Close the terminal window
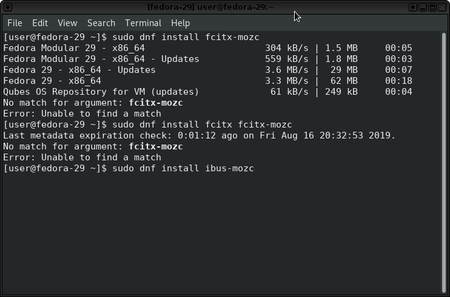This screenshot has width=450, height=297. point(442,7)
